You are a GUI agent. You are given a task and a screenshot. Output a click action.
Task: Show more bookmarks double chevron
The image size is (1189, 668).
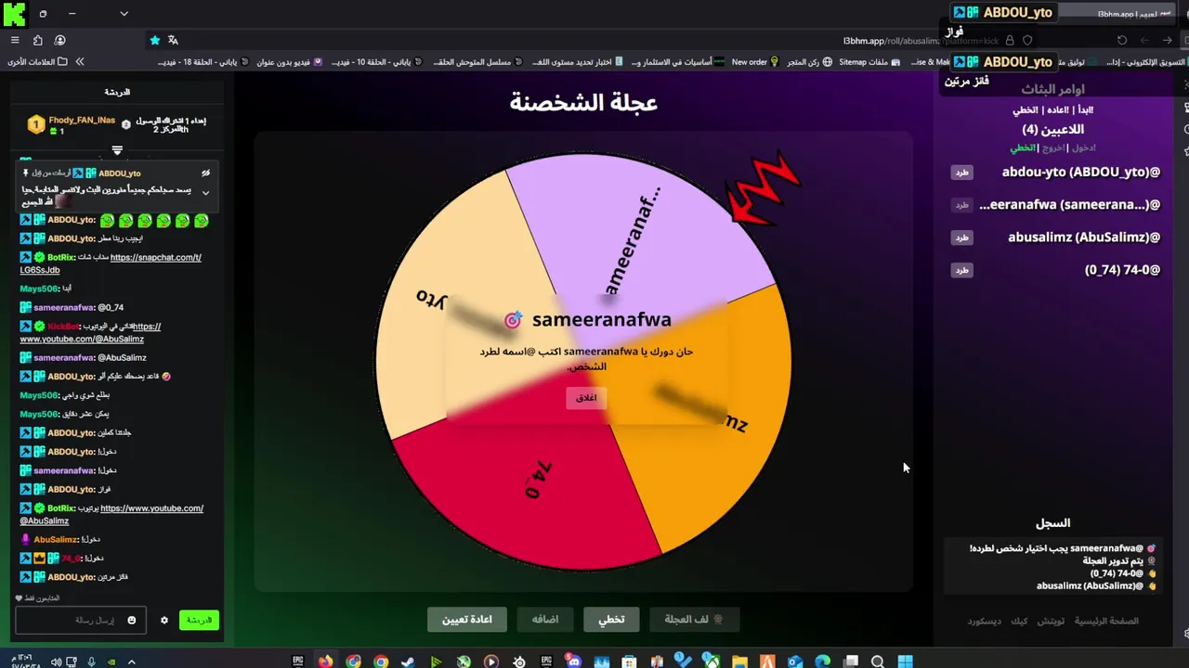(80, 61)
